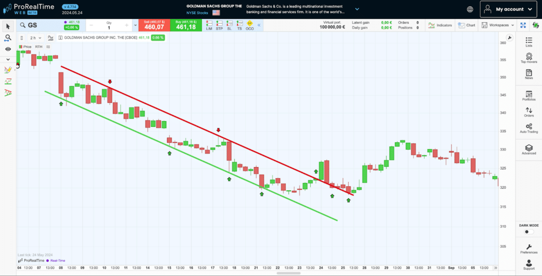Click the +0,66 % change badge under GS
The image size is (542, 276).
click(x=72, y=27)
